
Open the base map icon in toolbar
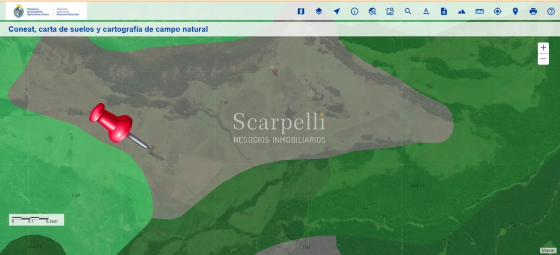click(x=301, y=11)
